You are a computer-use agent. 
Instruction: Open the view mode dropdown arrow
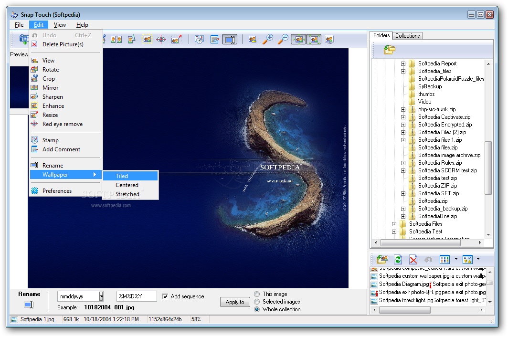click(456, 259)
